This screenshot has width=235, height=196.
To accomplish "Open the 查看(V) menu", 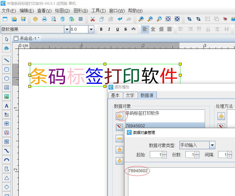I will (44, 11).
